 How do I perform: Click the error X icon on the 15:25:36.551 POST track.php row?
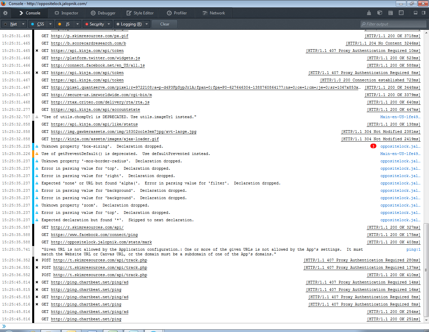point(37,267)
